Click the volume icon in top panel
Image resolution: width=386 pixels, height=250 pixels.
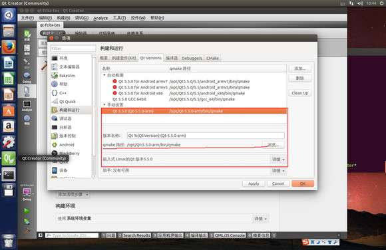point(360,3)
